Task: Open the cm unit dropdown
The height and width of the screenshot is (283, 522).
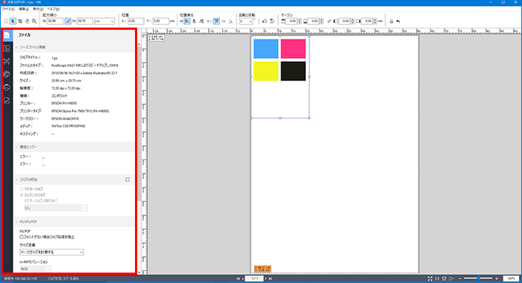Action: (104, 21)
